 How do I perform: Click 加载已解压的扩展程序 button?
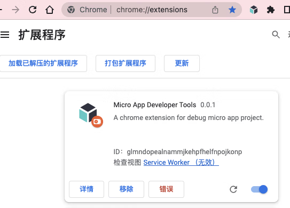coord(43,63)
